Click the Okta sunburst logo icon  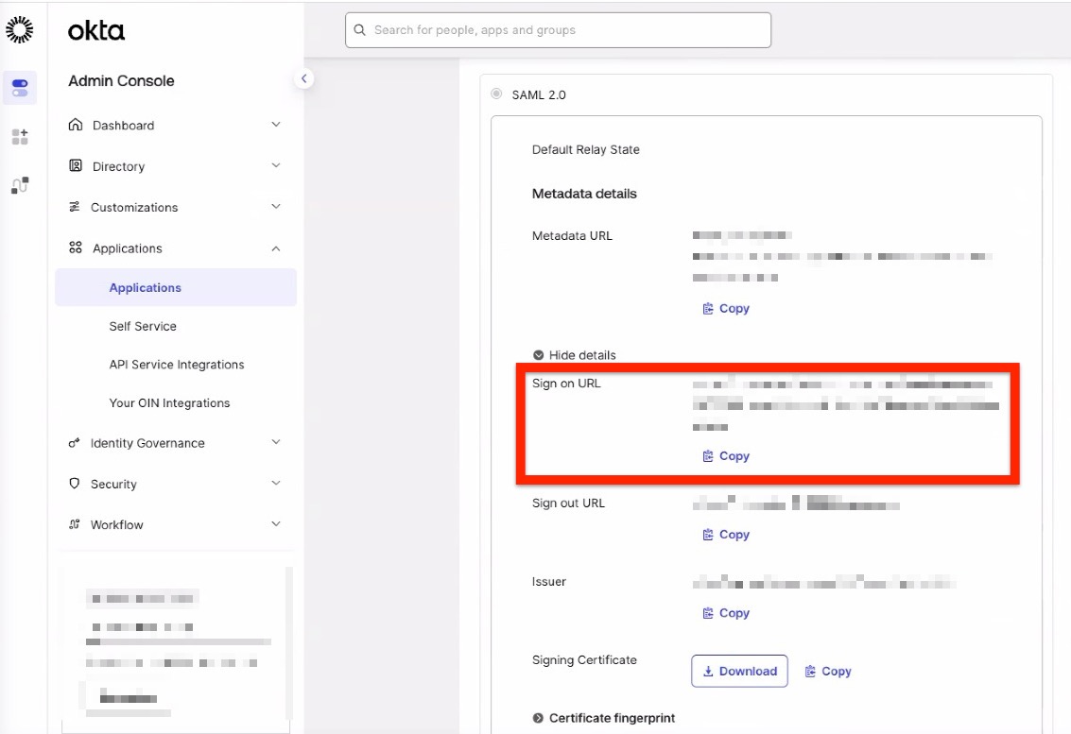click(19, 29)
